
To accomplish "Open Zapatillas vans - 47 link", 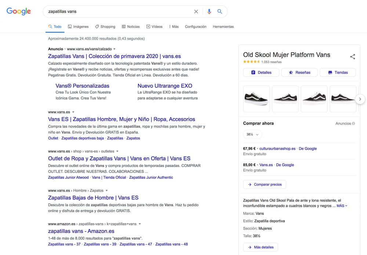I will point(136,244).
